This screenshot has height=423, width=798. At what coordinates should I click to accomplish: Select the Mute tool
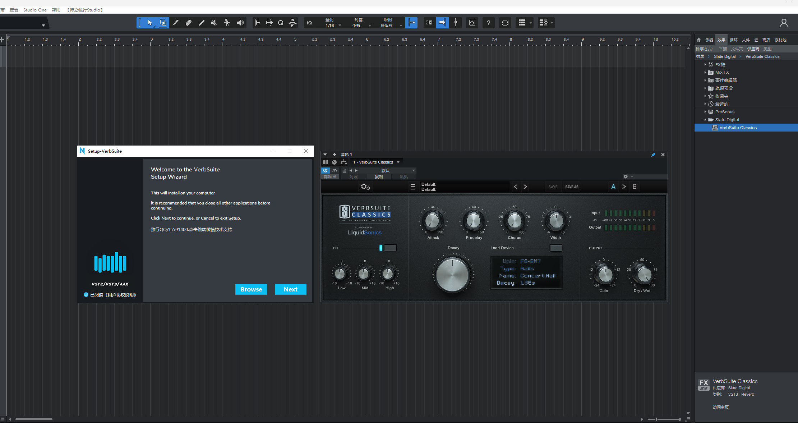tap(214, 23)
